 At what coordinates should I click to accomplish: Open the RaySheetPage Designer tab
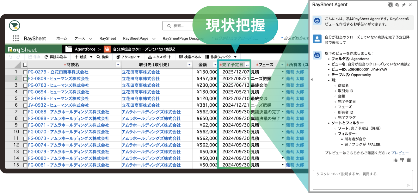pyautogui.click(x=184, y=38)
